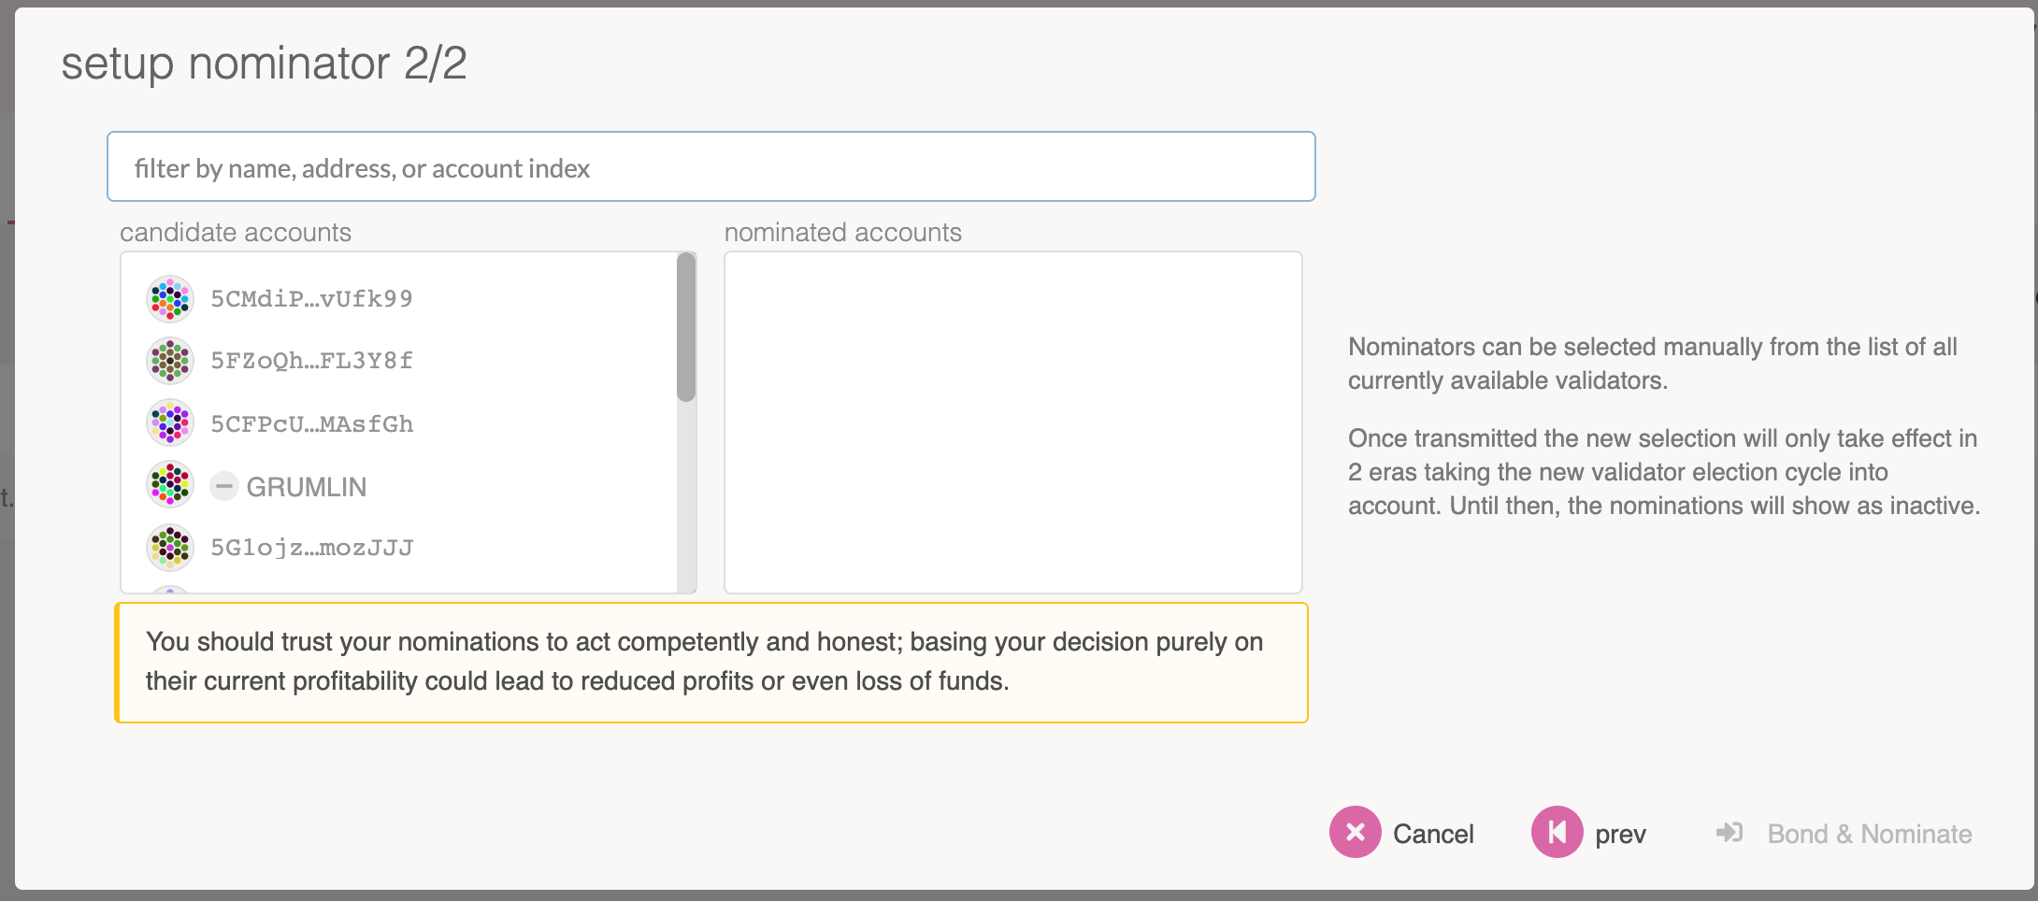This screenshot has width=2038, height=901.
Task: Click inside the empty nominated accounts box
Action: click(x=1012, y=422)
